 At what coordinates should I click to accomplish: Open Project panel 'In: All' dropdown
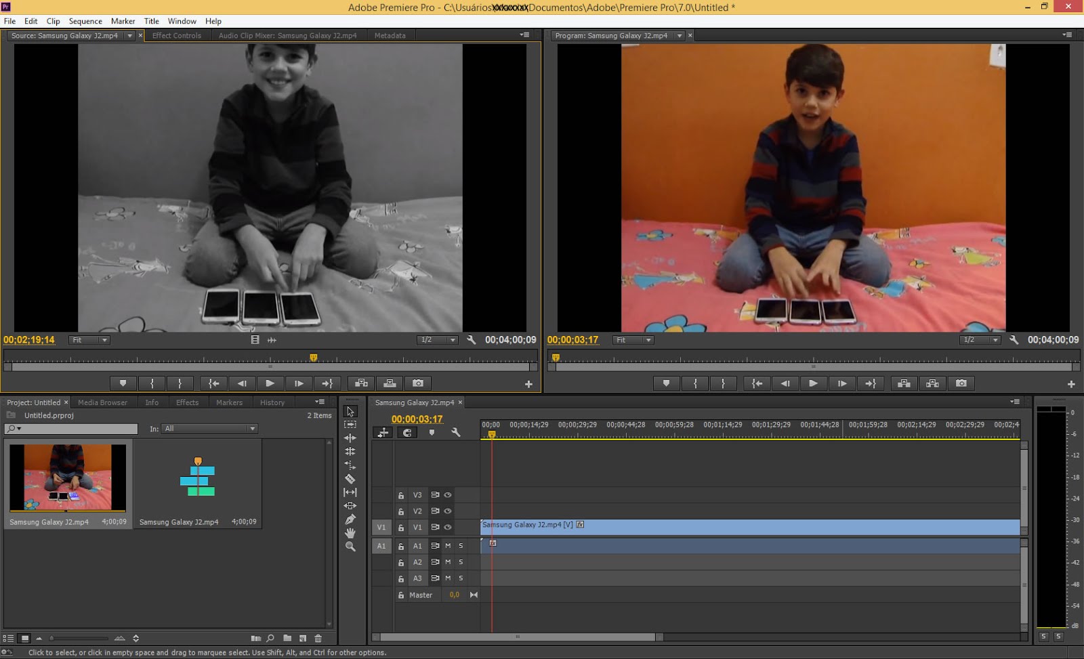(209, 429)
